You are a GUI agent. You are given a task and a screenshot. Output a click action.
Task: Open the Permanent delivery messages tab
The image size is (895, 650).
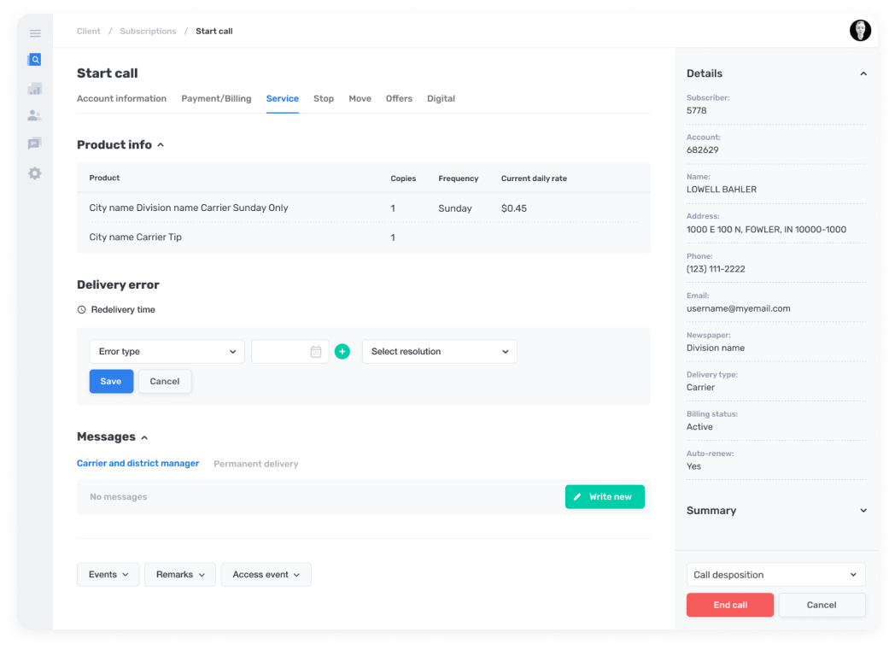[x=255, y=463]
